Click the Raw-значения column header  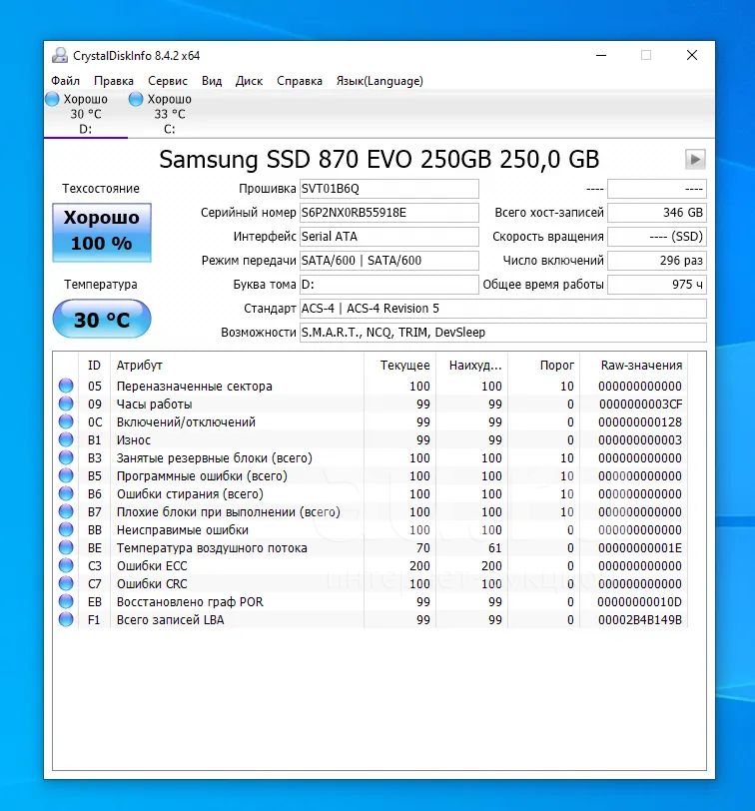tap(634, 366)
